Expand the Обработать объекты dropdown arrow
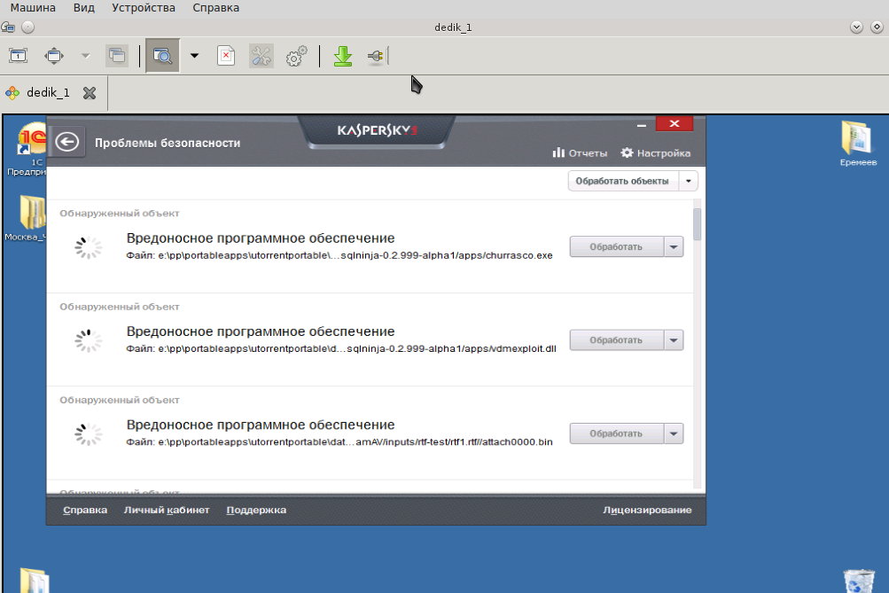 689,182
